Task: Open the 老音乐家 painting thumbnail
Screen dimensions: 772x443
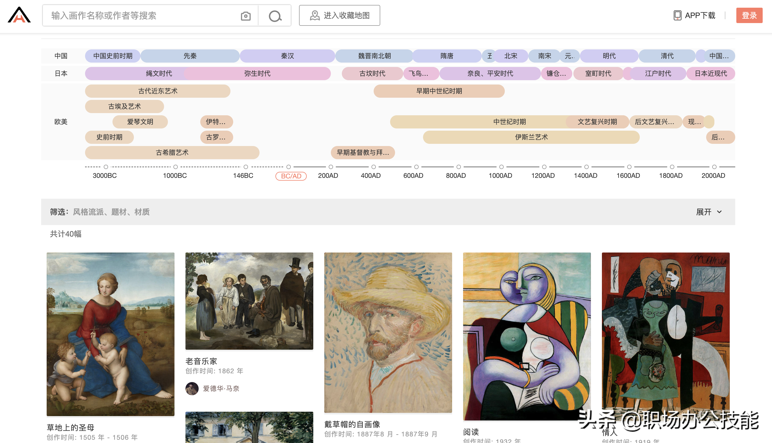Action: coord(249,301)
